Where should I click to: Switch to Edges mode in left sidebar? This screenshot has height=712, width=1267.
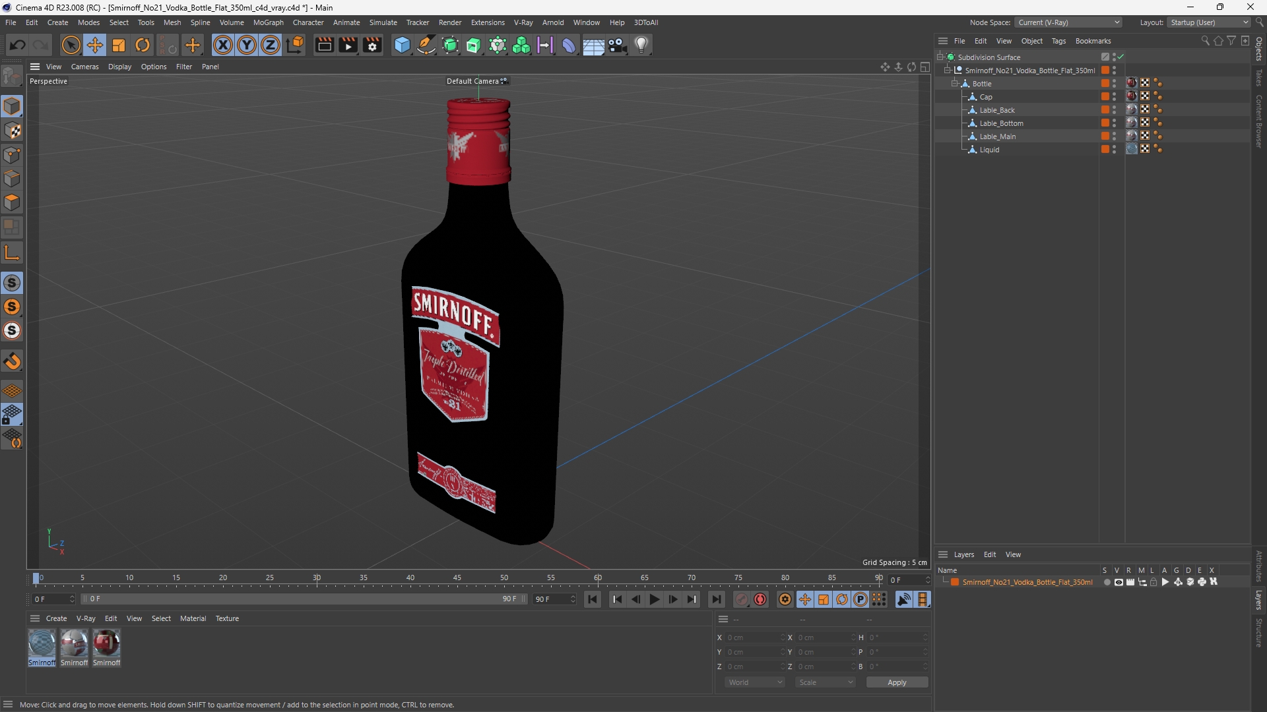pyautogui.click(x=12, y=179)
